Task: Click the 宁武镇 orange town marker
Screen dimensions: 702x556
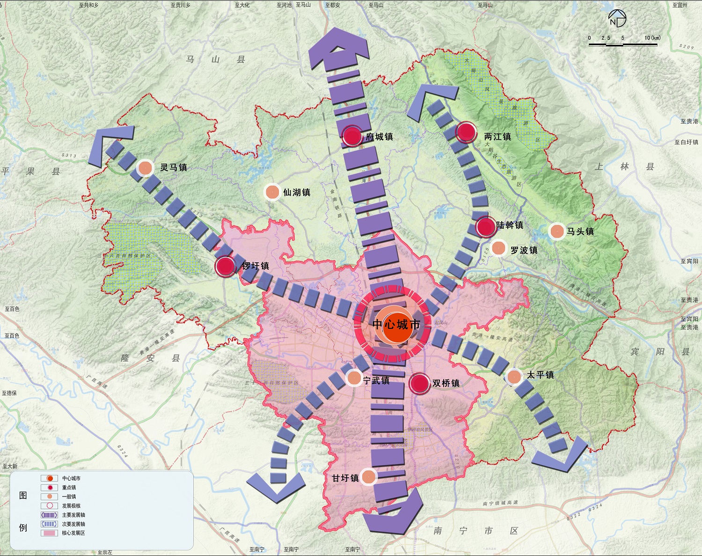Action: point(354,378)
